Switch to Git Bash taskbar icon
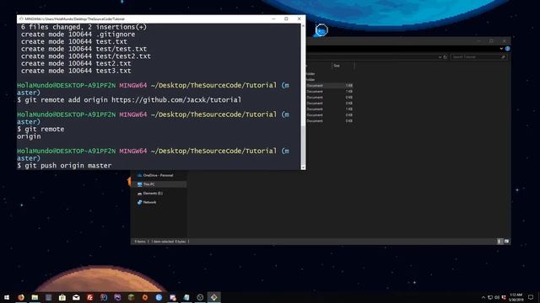Screen dimensions: 540x303 (x=213, y=297)
